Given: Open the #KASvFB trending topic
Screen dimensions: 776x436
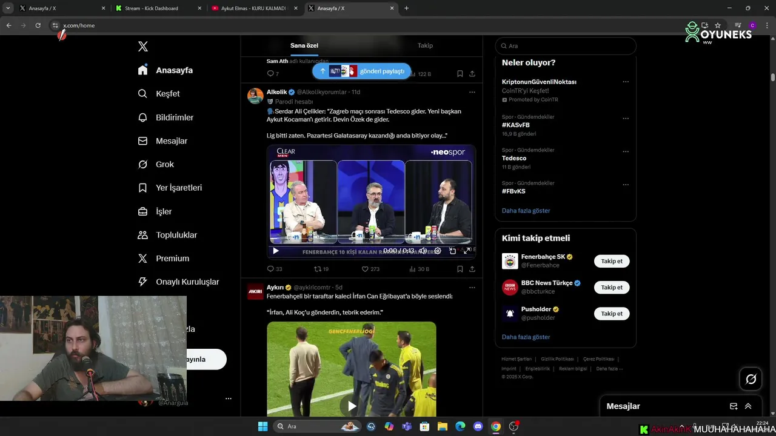Looking at the screenshot, I should click(x=515, y=125).
